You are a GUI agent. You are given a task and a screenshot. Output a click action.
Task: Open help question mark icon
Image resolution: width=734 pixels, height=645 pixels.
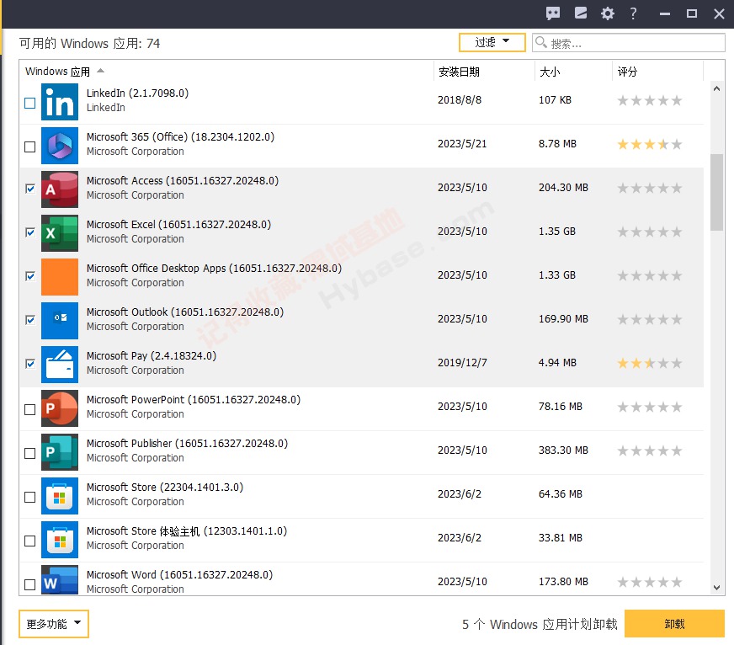point(633,13)
